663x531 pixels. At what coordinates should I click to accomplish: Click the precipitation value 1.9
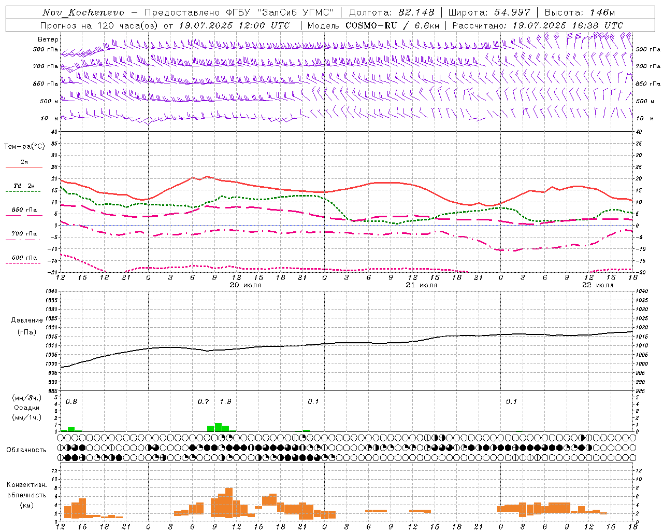pos(225,402)
